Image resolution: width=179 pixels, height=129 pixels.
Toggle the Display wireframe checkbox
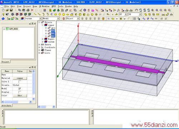coord(20,92)
